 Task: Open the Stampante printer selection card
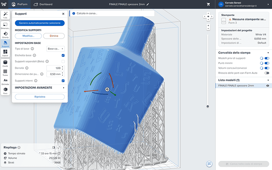pos(244,20)
